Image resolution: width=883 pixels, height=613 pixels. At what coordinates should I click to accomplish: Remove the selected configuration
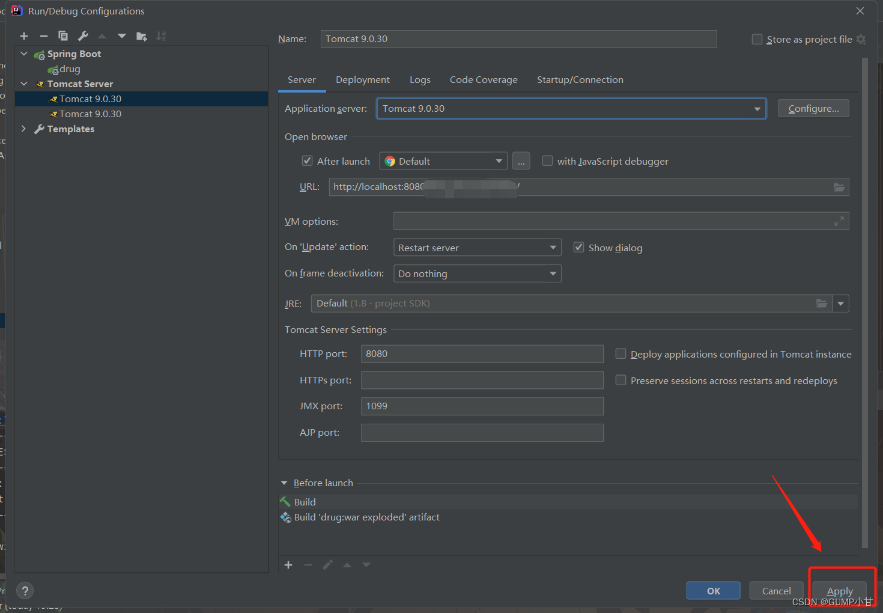pos(44,36)
